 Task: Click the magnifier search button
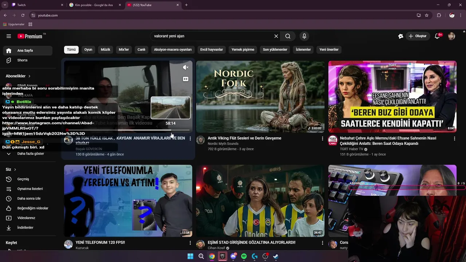coord(288,36)
